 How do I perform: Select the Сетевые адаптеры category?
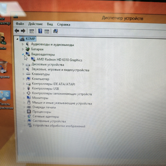tap(46, 116)
